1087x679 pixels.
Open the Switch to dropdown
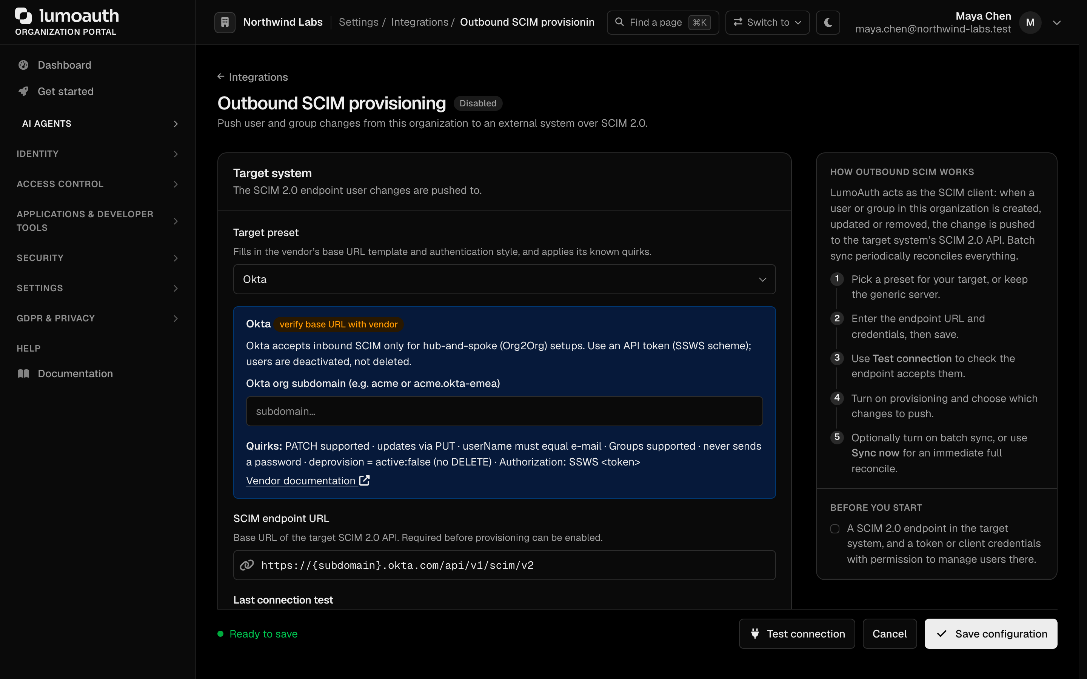pos(767,22)
